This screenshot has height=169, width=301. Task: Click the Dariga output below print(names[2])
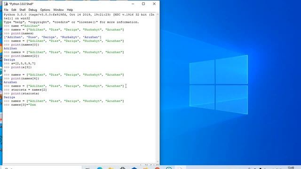tap(9, 60)
